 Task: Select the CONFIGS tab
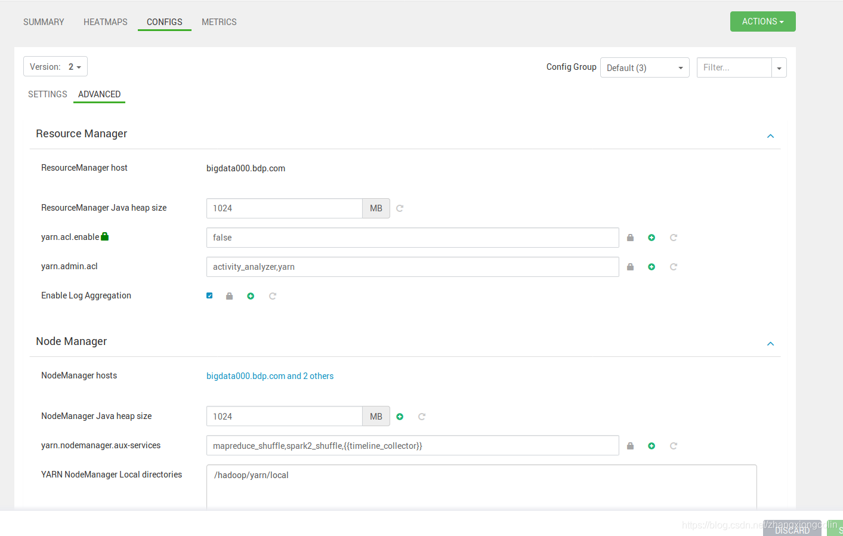165,22
